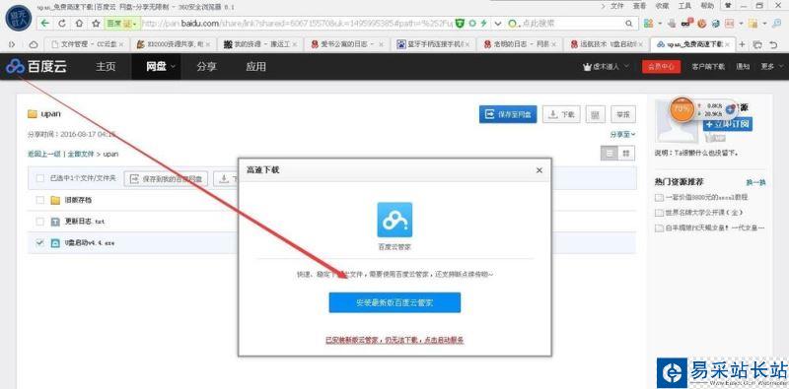789x389 pixels.
Task: Click the U盘启动v4.4.exe file icon
Action: [x=55, y=242]
